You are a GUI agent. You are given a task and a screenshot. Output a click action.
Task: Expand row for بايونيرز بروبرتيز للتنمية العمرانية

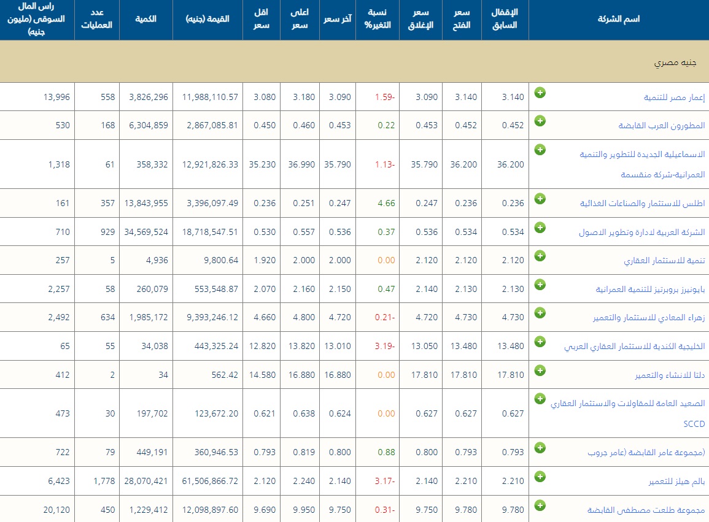click(540, 285)
